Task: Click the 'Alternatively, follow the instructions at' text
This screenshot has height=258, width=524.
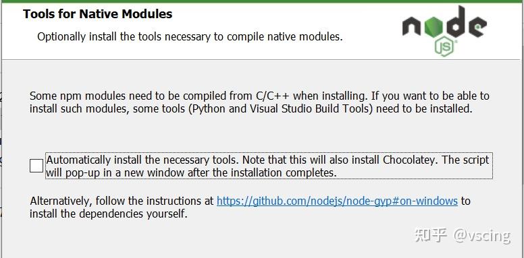Action: 122,201
